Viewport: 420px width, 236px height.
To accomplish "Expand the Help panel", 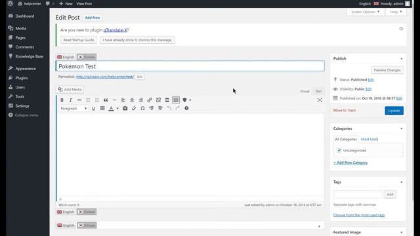I will pyautogui.click(x=396, y=12).
